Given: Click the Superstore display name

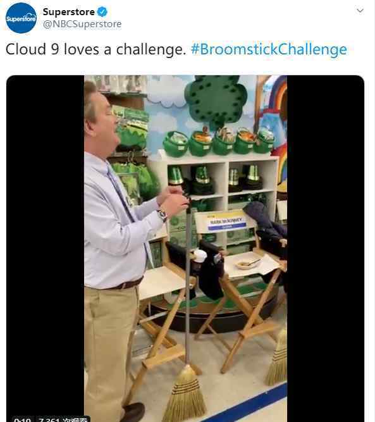Looking at the screenshot, I should coord(68,12).
